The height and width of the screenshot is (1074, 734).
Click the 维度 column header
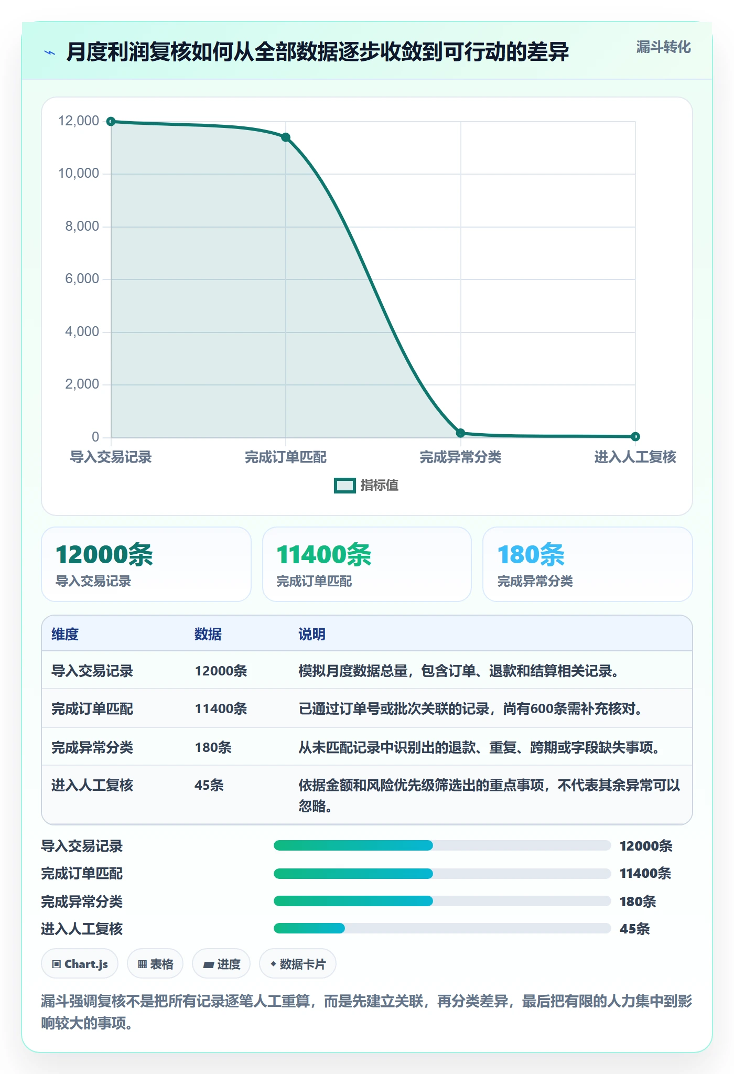(x=65, y=634)
